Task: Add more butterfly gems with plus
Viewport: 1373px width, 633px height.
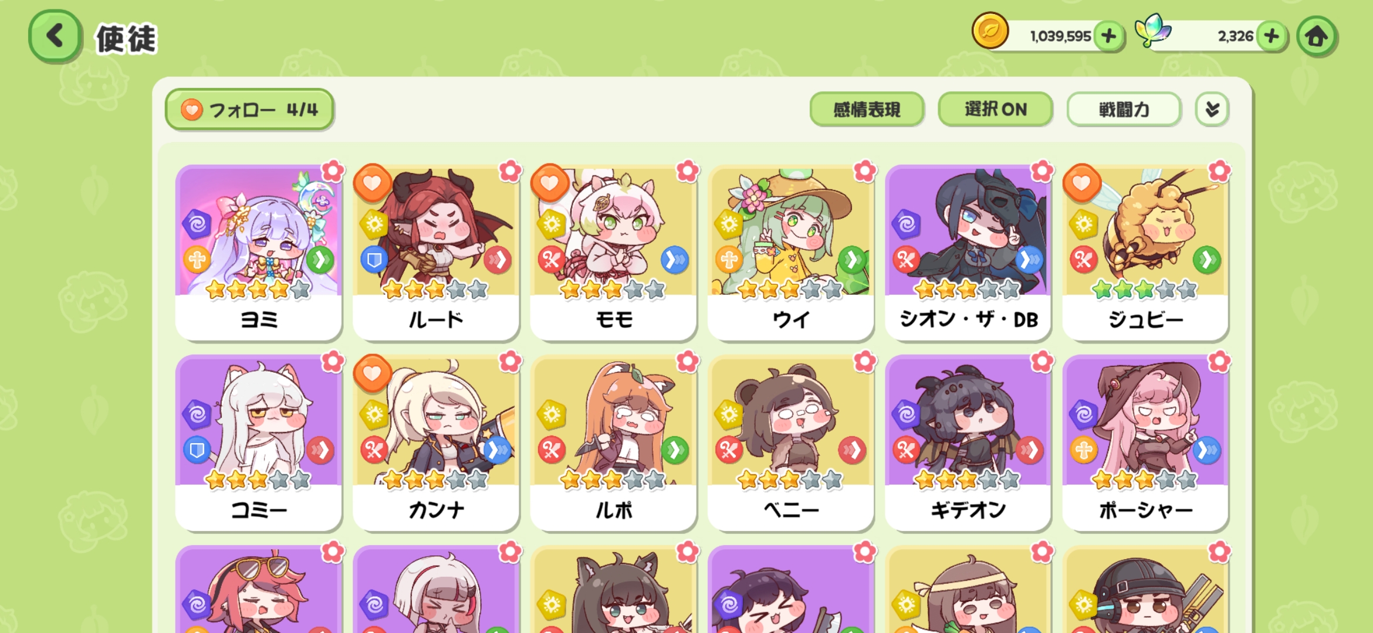Action: (1271, 36)
